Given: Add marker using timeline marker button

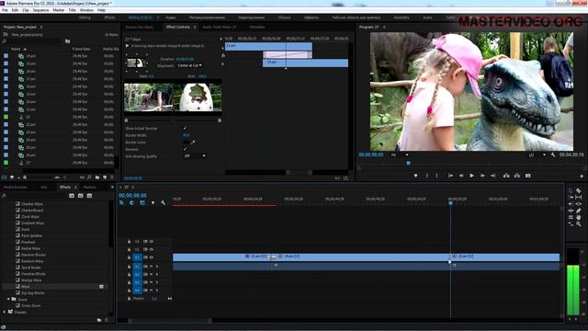Looking at the screenshot, I should [153, 202].
